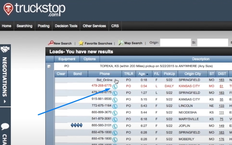Switch to the Options tab
Screen dimensions: 232x145
(90, 59)
